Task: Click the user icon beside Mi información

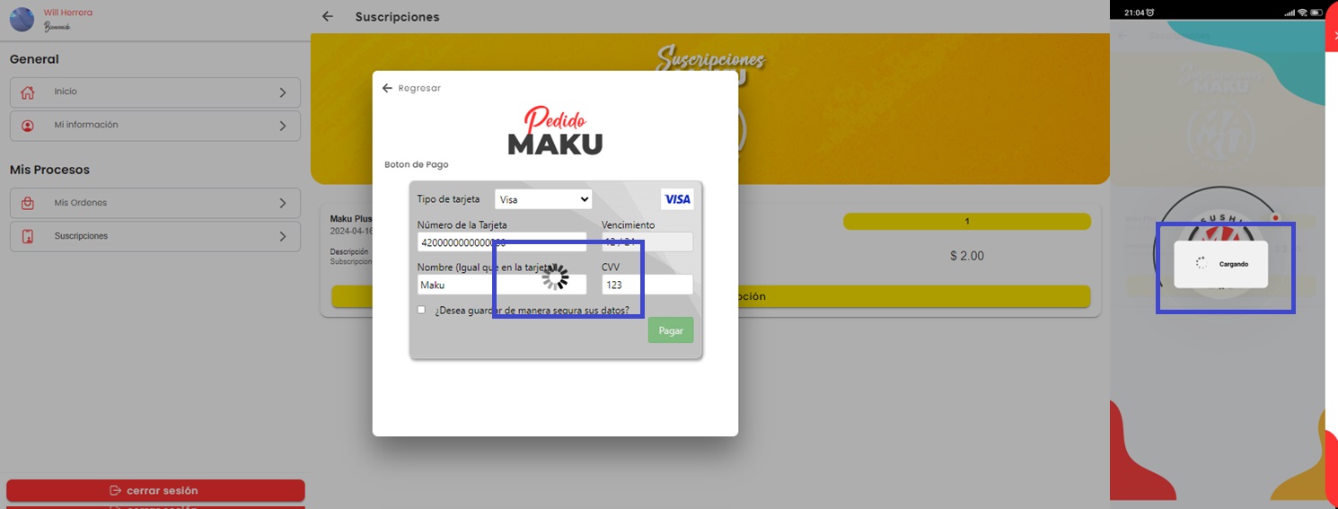Action: click(28, 126)
